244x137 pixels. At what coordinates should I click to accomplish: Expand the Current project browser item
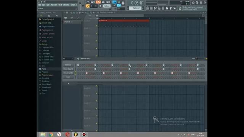(x=48, y=19)
